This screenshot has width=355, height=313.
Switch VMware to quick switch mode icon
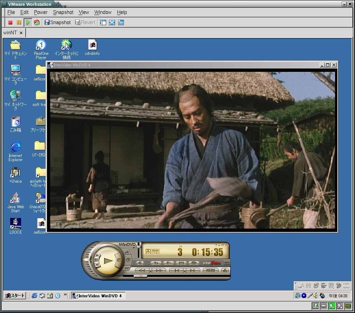point(121,22)
